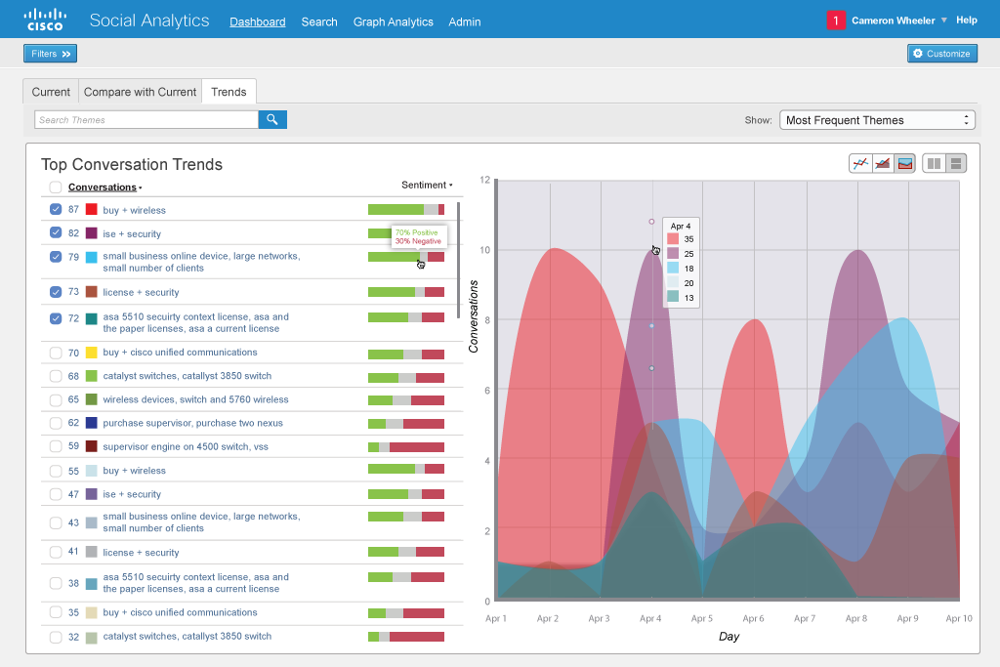
Task: Open Graph Analytics in top navigation
Action: (393, 21)
